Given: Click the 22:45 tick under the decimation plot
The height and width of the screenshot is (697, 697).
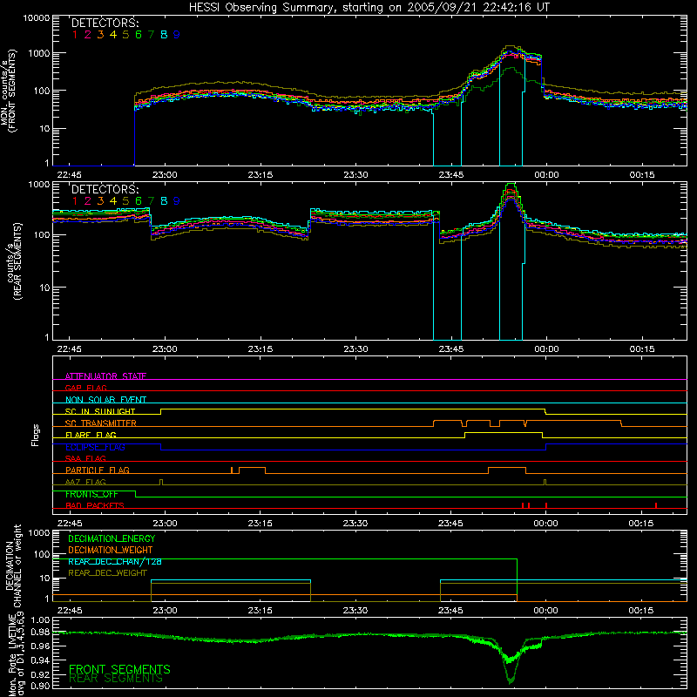Looking at the screenshot, I should 70,611.
